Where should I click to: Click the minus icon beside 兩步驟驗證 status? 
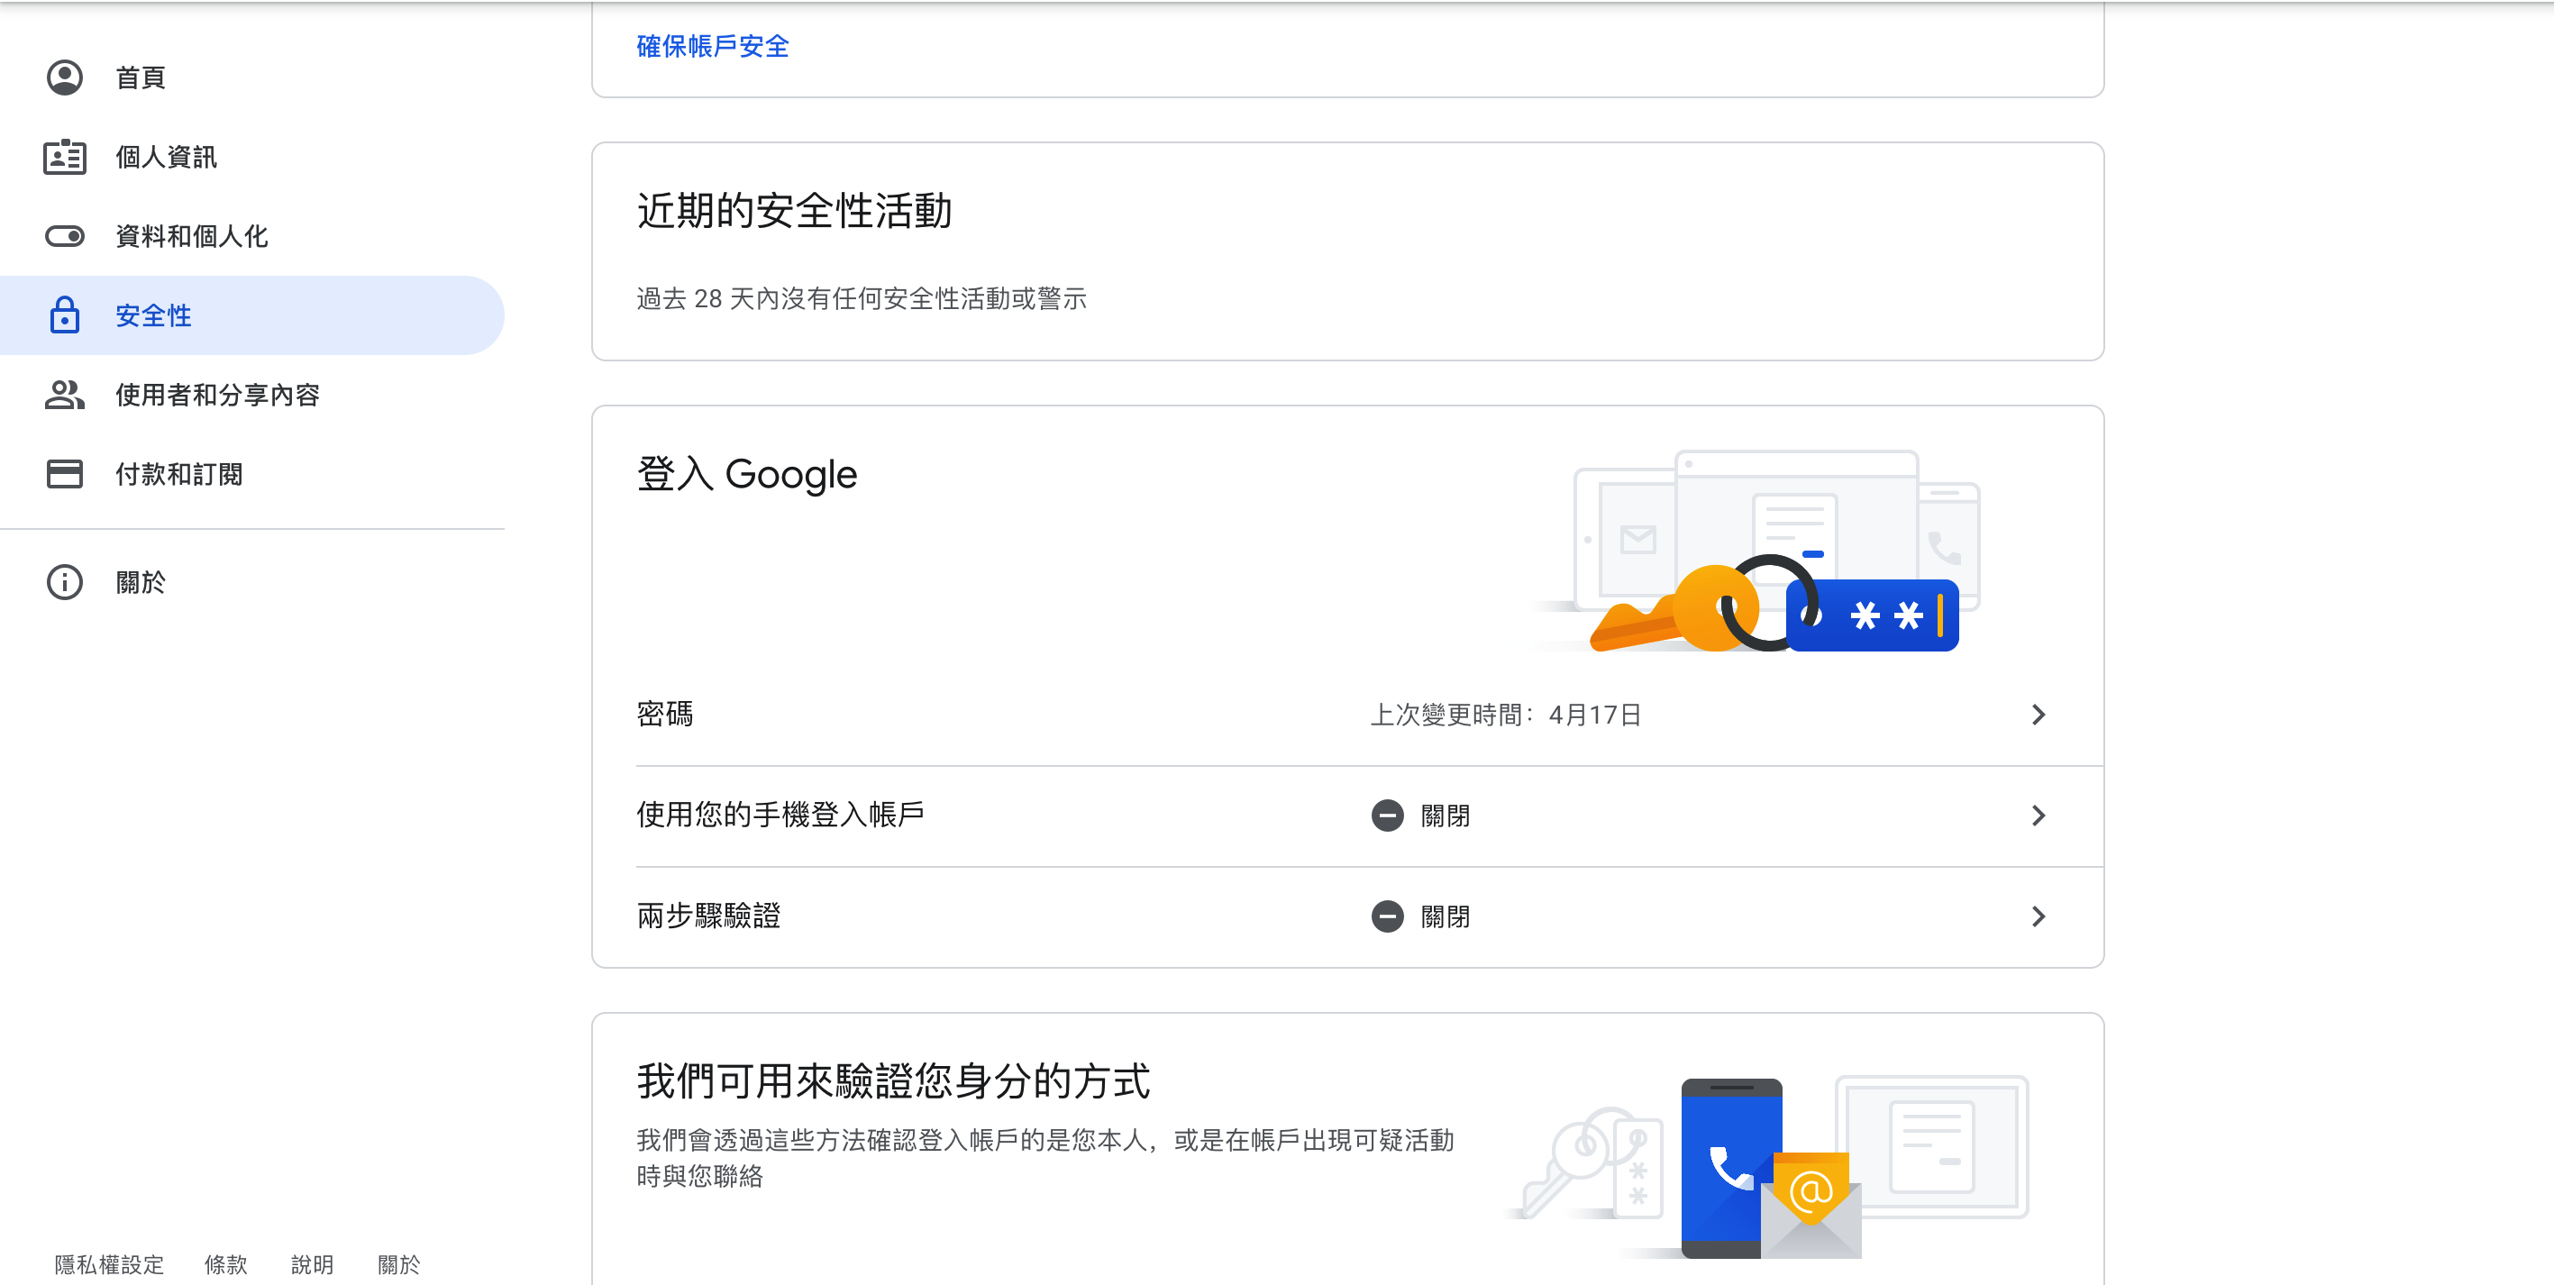[1387, 917]
